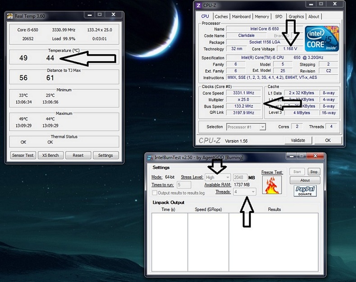
Task: Click the Multiplier value x 25.0
Action: (243, 100)
